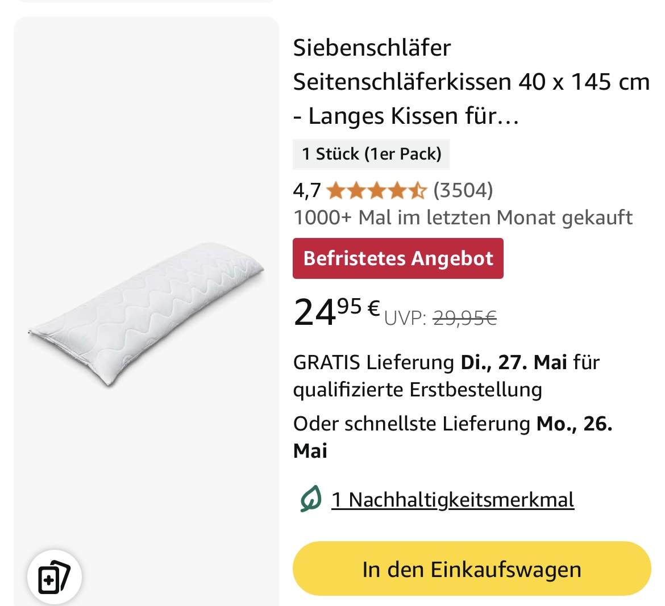Click the green leaf sustainability icon
665x606 pixels.
coord(311,499)
